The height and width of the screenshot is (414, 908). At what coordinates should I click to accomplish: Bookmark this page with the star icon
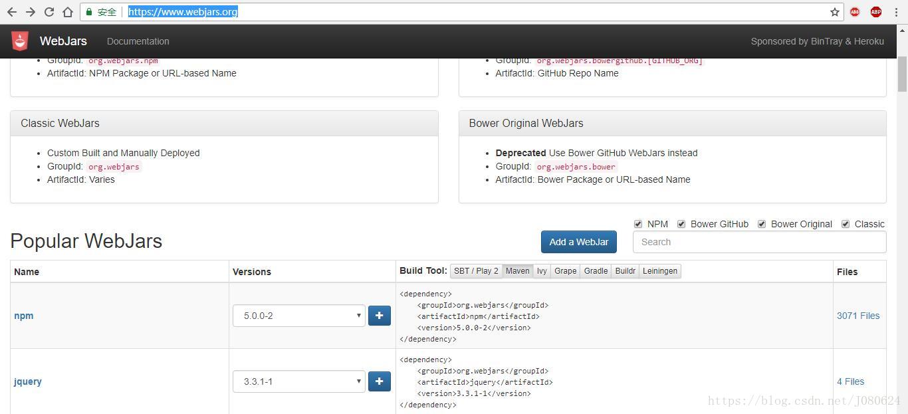(x=835, y=12)
